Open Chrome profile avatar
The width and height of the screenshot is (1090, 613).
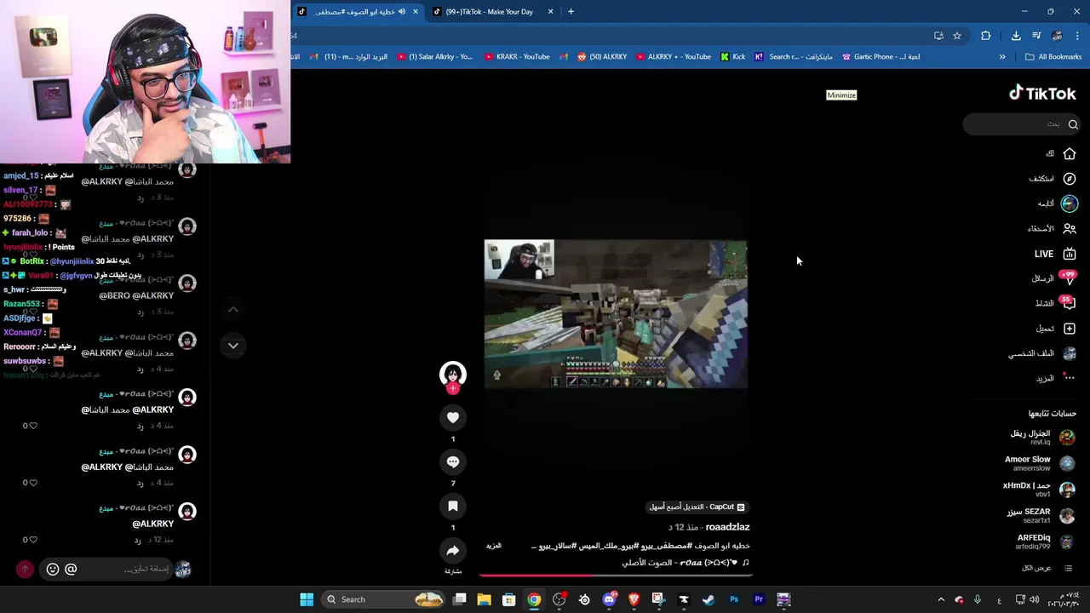click(x=1057, y=36)
